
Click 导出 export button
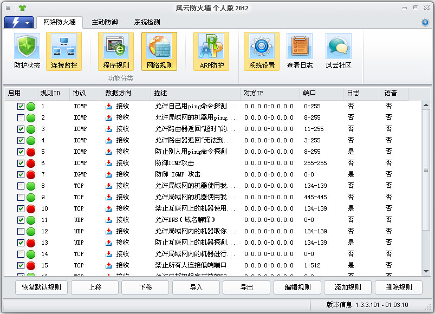(x=246, y=287)
